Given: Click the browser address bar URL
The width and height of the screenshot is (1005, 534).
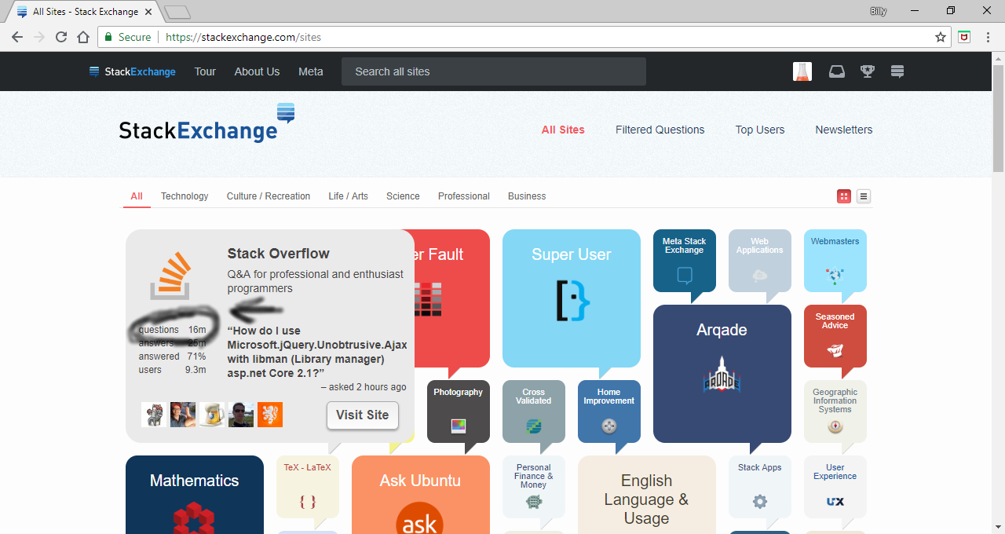Looking at the screenshot, I should 243,37.
